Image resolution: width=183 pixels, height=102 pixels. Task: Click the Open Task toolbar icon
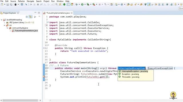click(x=132, y=5)
